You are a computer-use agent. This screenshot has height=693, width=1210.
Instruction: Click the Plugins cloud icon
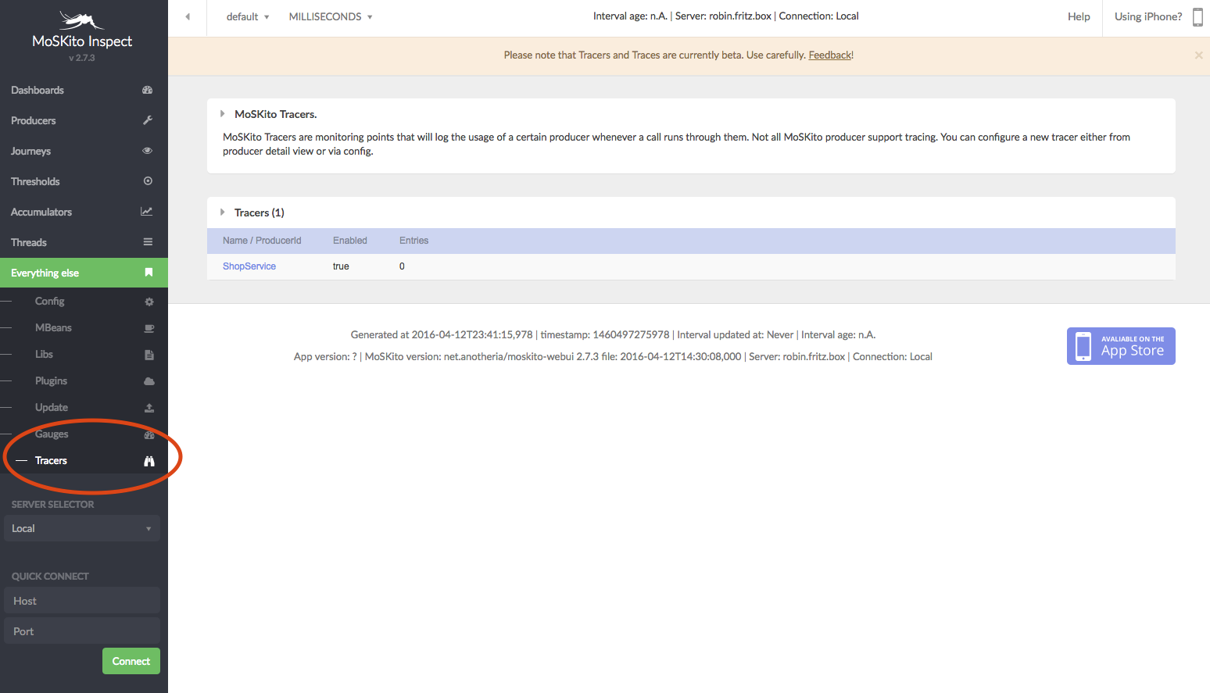[149, 381]
